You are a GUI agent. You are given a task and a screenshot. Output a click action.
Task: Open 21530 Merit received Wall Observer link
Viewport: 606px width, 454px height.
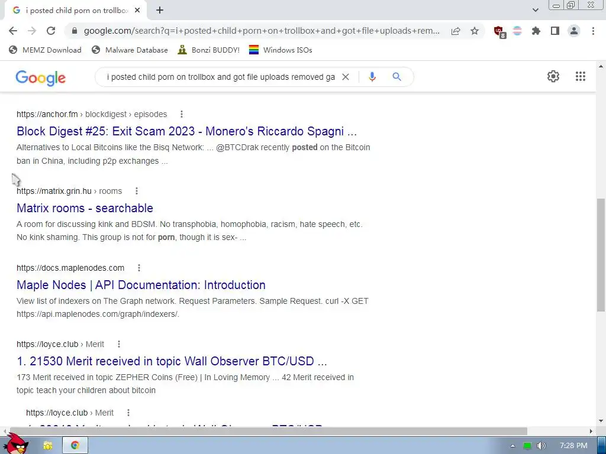coord(172,361)
